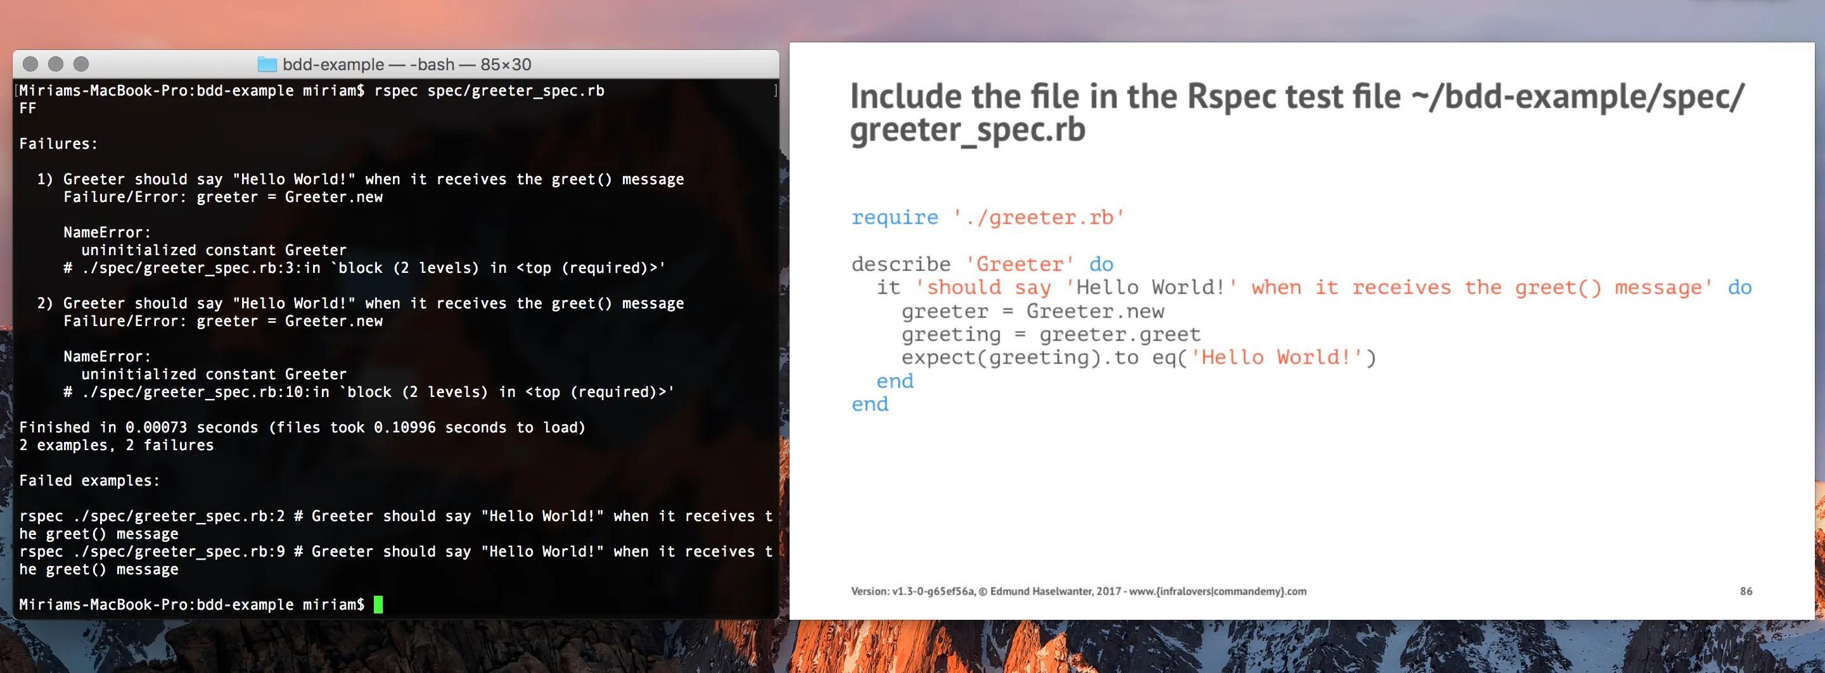Click the 'Failed examples:' heading
This screenshot has height=673, width=1825.
[89, 481]
